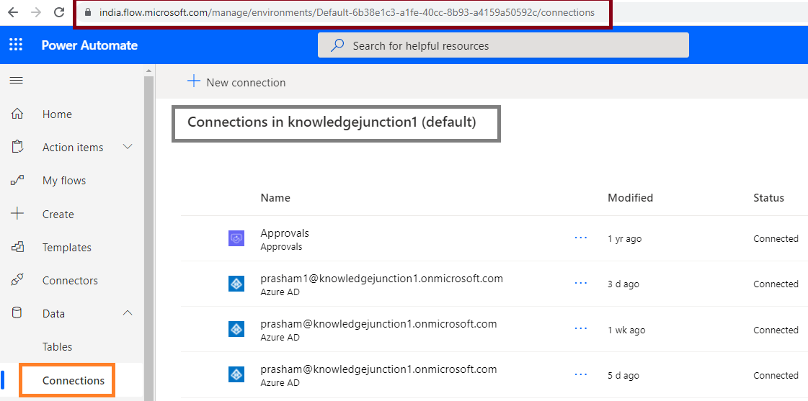Open the prasham connection modified 5 d ago
The width and height of the screenshot is (808, 401).
pyautogui.click(x=378, y=369)
